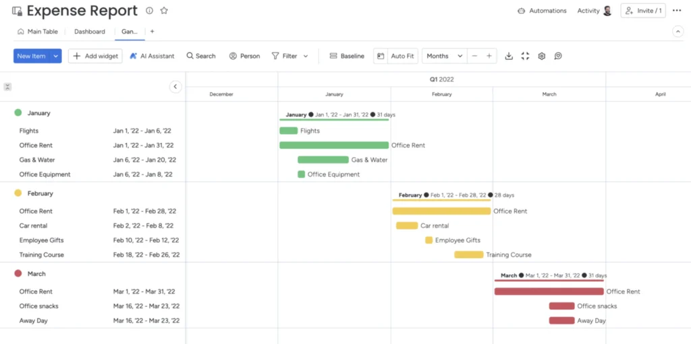
Task: Click the red March Office Rent bar
Action: click(x=549, y=291)
